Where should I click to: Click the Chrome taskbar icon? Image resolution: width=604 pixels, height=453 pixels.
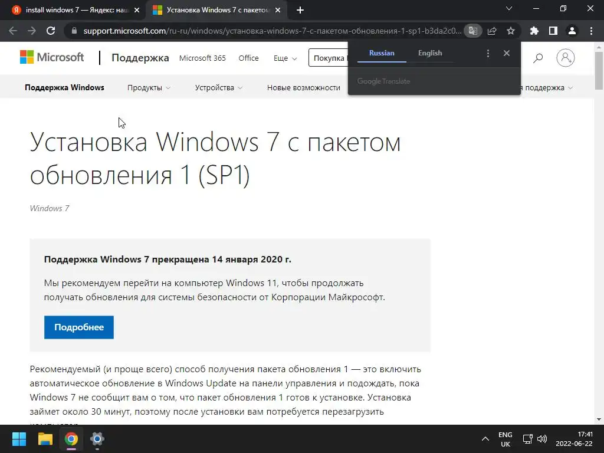pos(71,439)
